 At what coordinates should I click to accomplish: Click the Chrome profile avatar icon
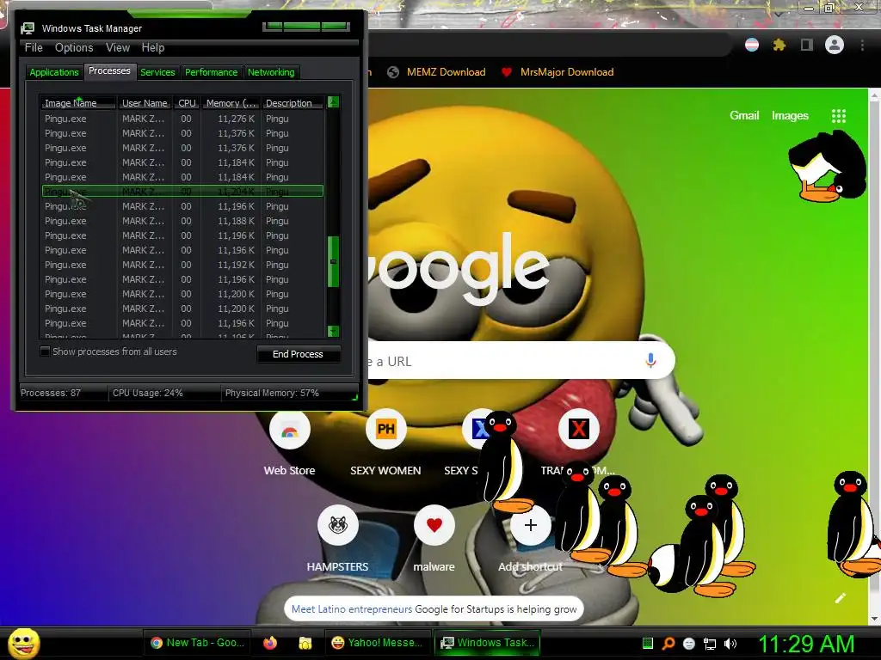834,45
